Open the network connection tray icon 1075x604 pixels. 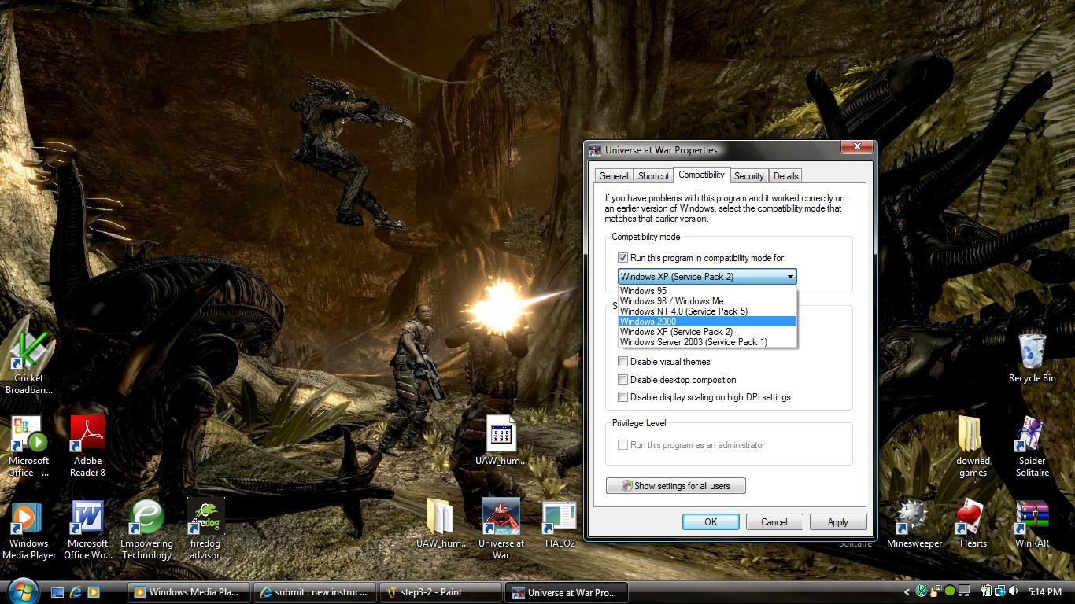click(x=999, y=591)
